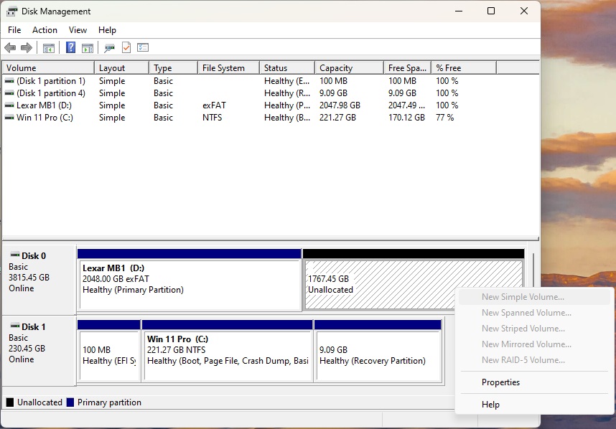The image size is (616, 429).
Task: Click volume icon of Disk 1 partition 1 row
Action: pos(9,81)
